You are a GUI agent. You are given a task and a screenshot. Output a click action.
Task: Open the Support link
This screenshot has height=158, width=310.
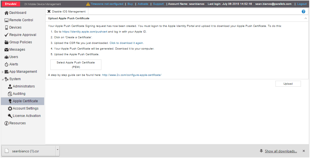point(158,4)
